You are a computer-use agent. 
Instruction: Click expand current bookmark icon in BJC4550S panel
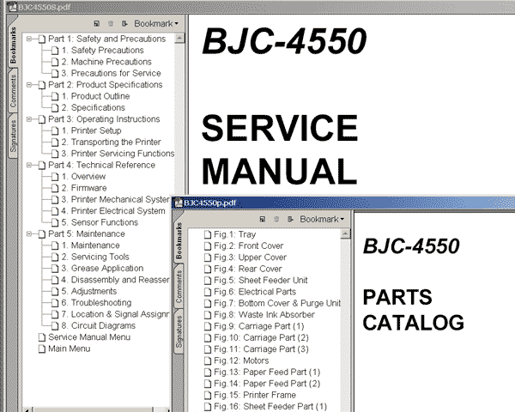pos(124,24)
